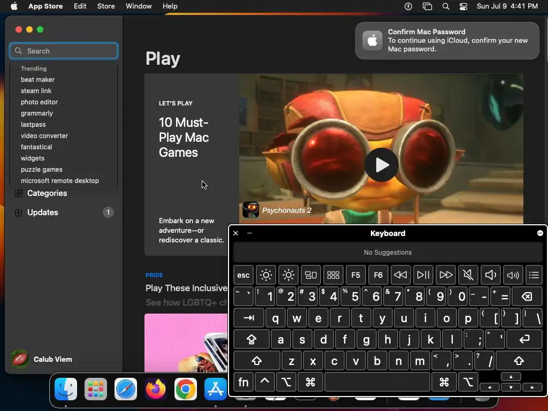Toggle the right option key on Keyboard
The height and width of the screenshot is (411, 548).
(x=468, y=382)
